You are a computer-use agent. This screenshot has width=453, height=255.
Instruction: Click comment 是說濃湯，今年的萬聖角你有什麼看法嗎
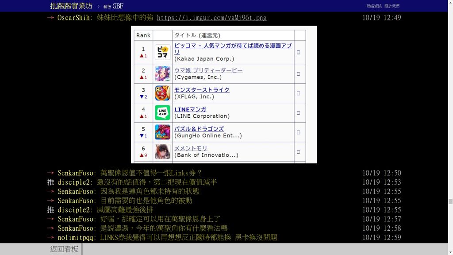point(164,228)
